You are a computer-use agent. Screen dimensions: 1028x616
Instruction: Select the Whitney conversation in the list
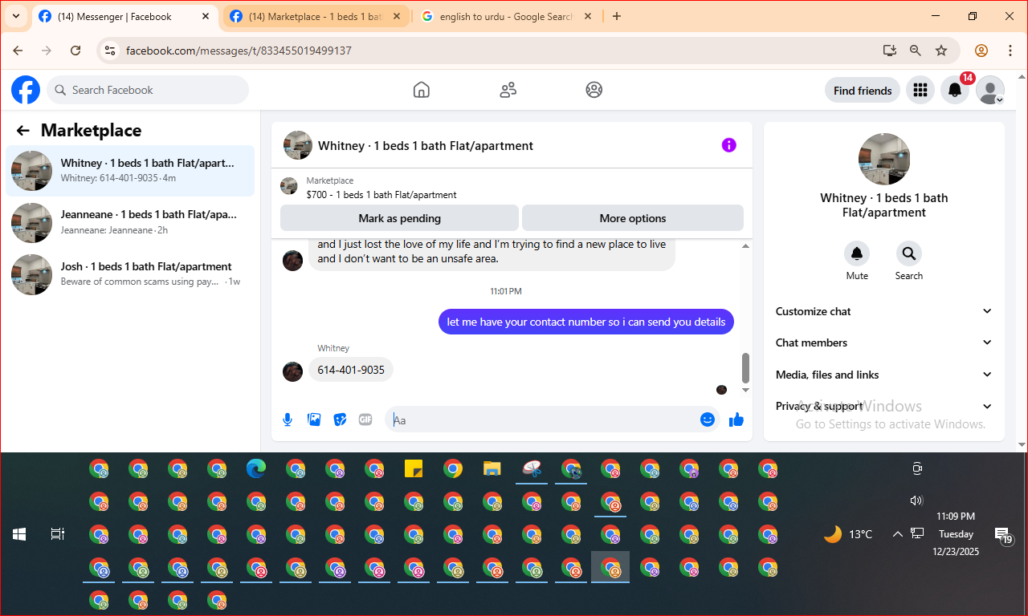click(130, 171)
